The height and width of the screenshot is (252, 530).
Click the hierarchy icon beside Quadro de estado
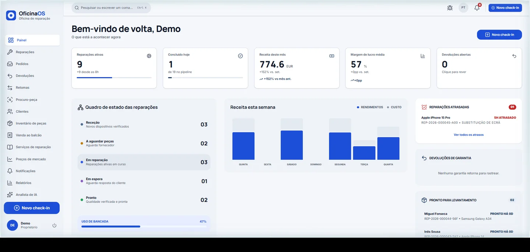coord(81,107)
